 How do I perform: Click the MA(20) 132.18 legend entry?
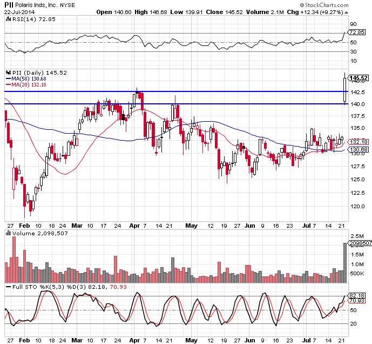26,84
